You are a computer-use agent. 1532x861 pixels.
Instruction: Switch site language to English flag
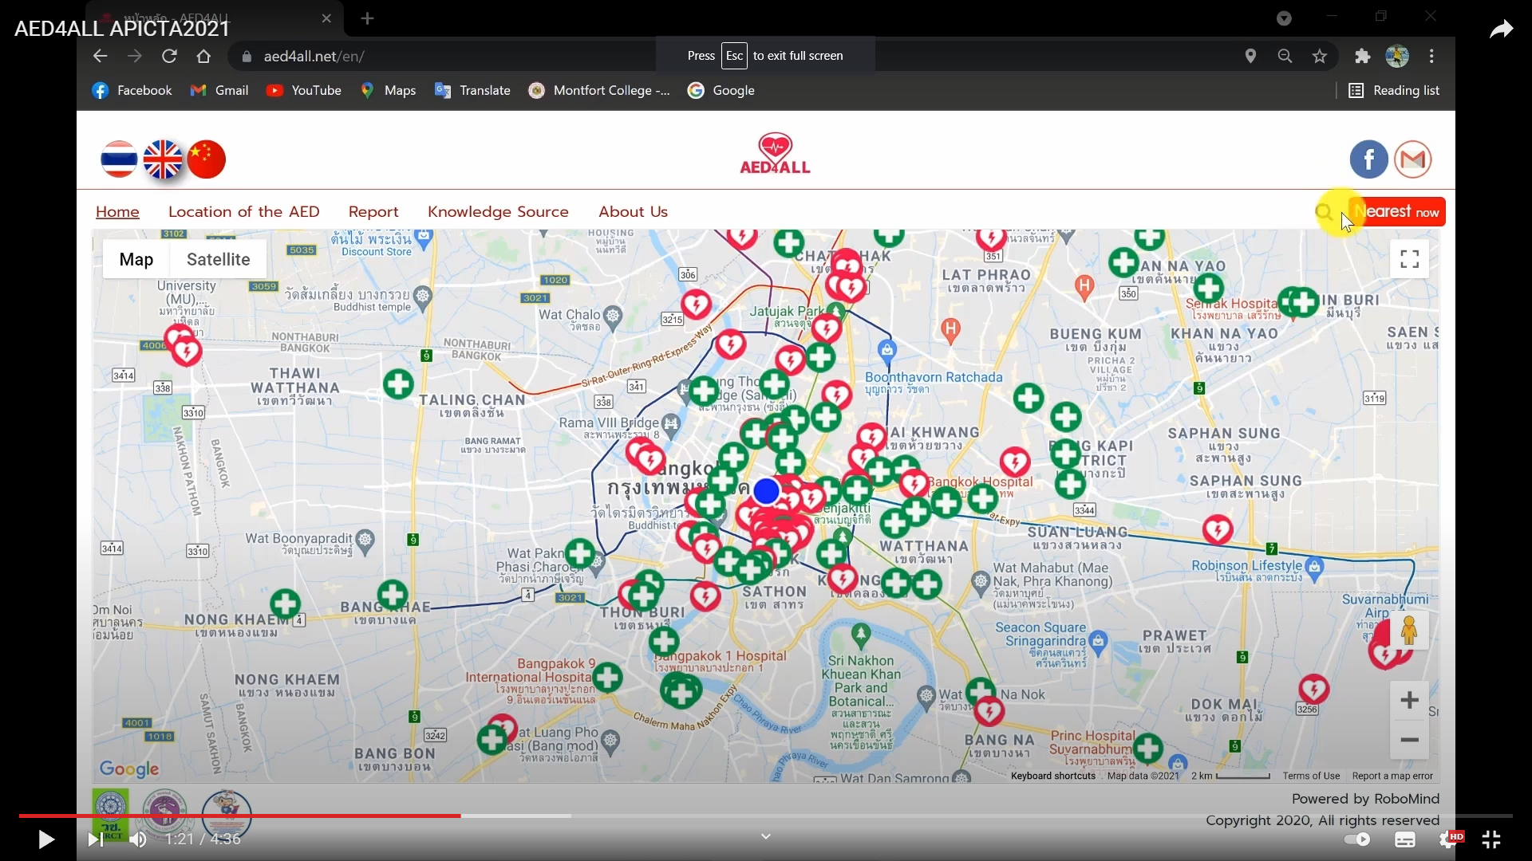163,159
